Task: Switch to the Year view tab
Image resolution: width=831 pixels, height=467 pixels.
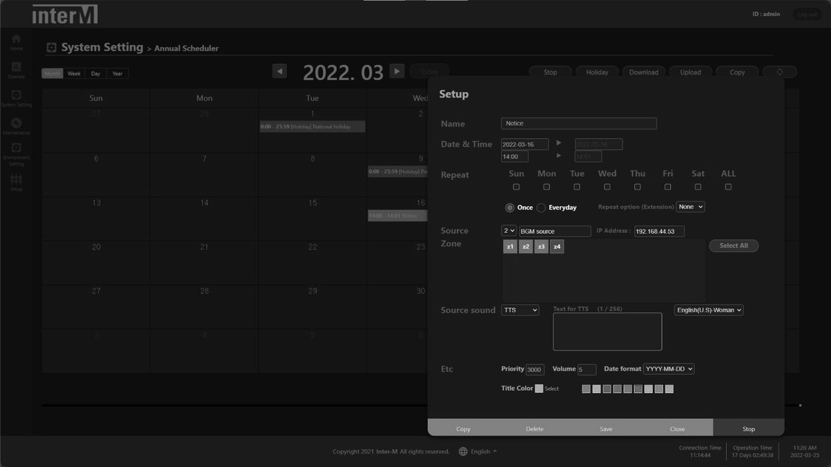Action: pos(117,73)
